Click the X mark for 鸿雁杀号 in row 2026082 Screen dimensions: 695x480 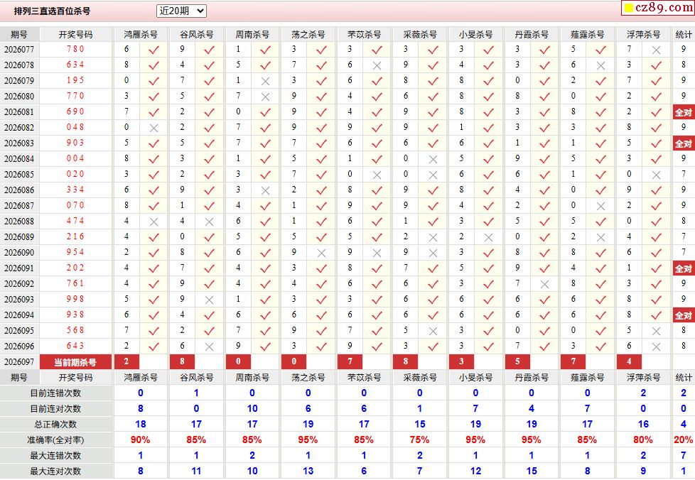[153, 128]
